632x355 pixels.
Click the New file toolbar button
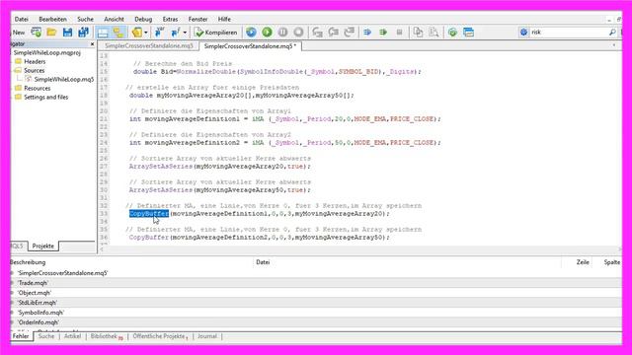(x=18, y=33)
